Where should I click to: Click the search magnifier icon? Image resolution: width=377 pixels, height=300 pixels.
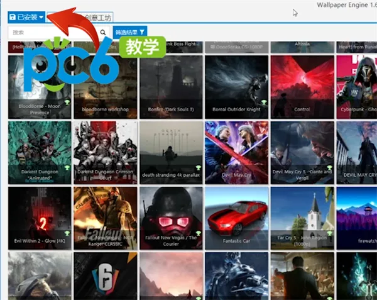pyautogui.click(x=103, y=32)
